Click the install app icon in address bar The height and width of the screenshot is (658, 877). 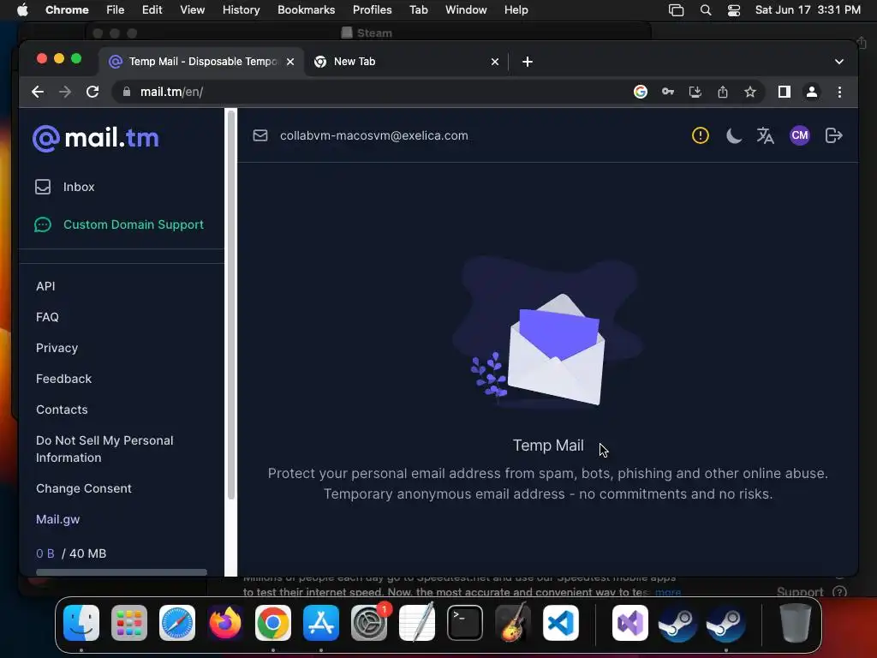695,92
